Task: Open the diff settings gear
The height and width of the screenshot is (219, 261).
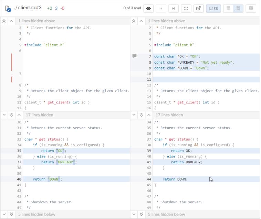Action: tap(251, 8)
